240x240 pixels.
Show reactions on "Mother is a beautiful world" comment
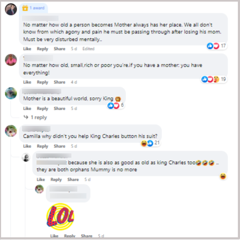pyautogui.click(x=115, y=105)
